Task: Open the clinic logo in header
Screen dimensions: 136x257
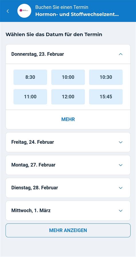Action: pyautogui.click(x=24, y=11)
